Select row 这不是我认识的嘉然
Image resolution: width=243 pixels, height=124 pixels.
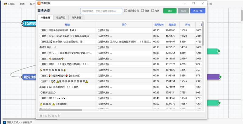click(x=120, y=81)
